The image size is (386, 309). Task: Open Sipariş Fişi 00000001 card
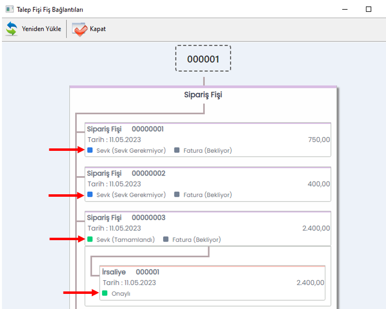click(x=208, y=139)
